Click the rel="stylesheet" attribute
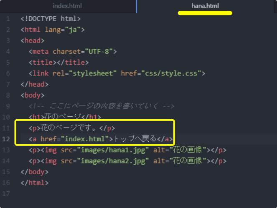Screen dimensions: 277x208 click(85, 73)
